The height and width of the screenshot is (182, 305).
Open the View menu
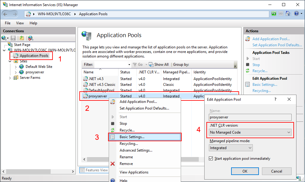[20, 23]
